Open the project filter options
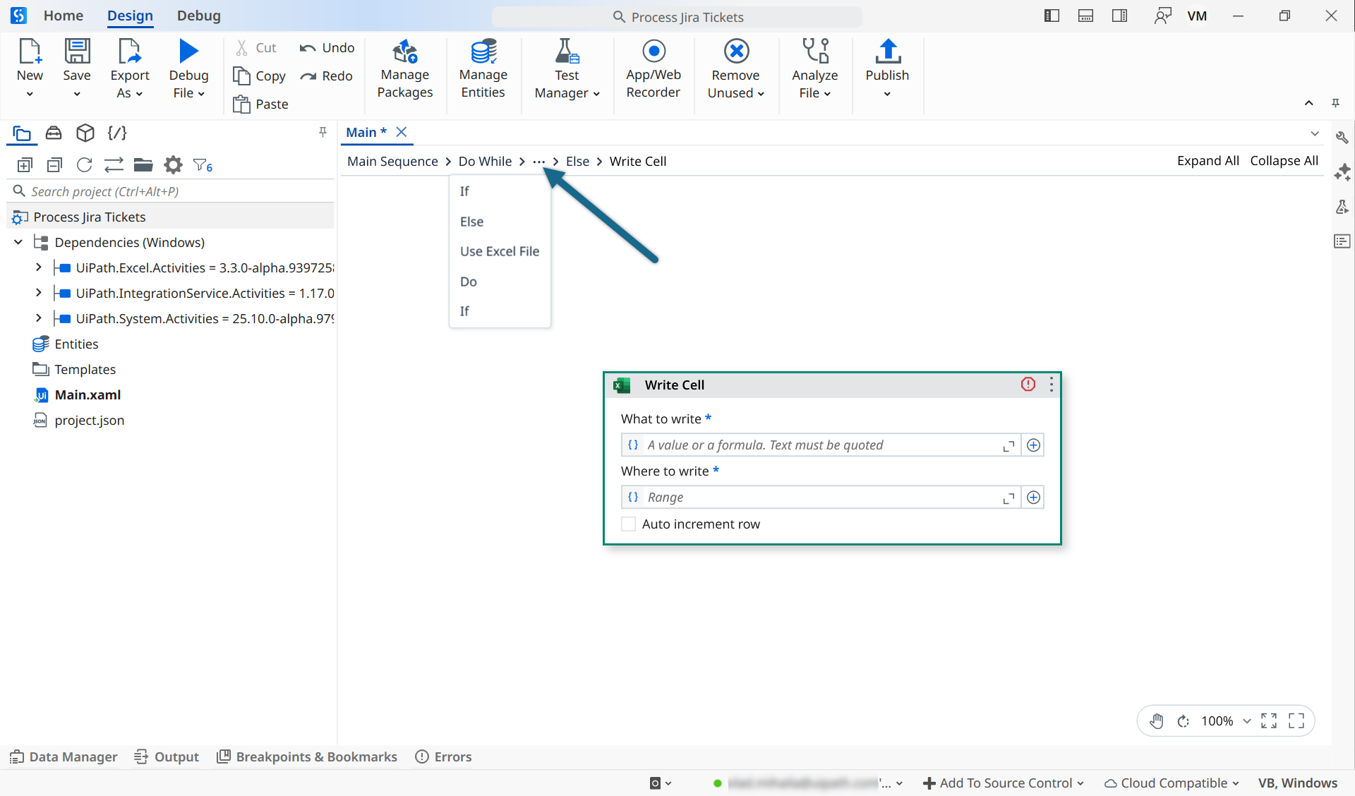Image resolution: width=1355 pixels, height=796 pixels. tap(203, 164)
